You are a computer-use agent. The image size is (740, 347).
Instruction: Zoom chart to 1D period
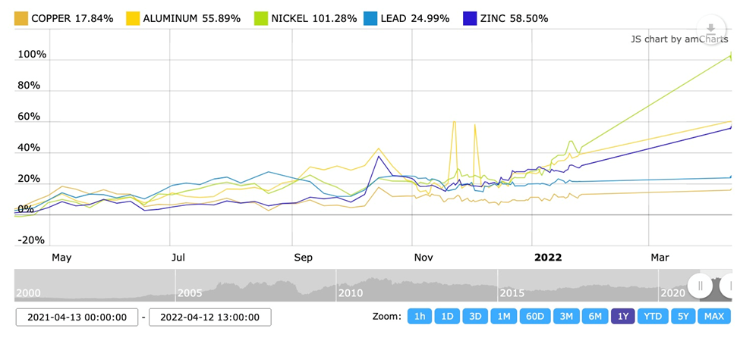click(x=447, y=317)
